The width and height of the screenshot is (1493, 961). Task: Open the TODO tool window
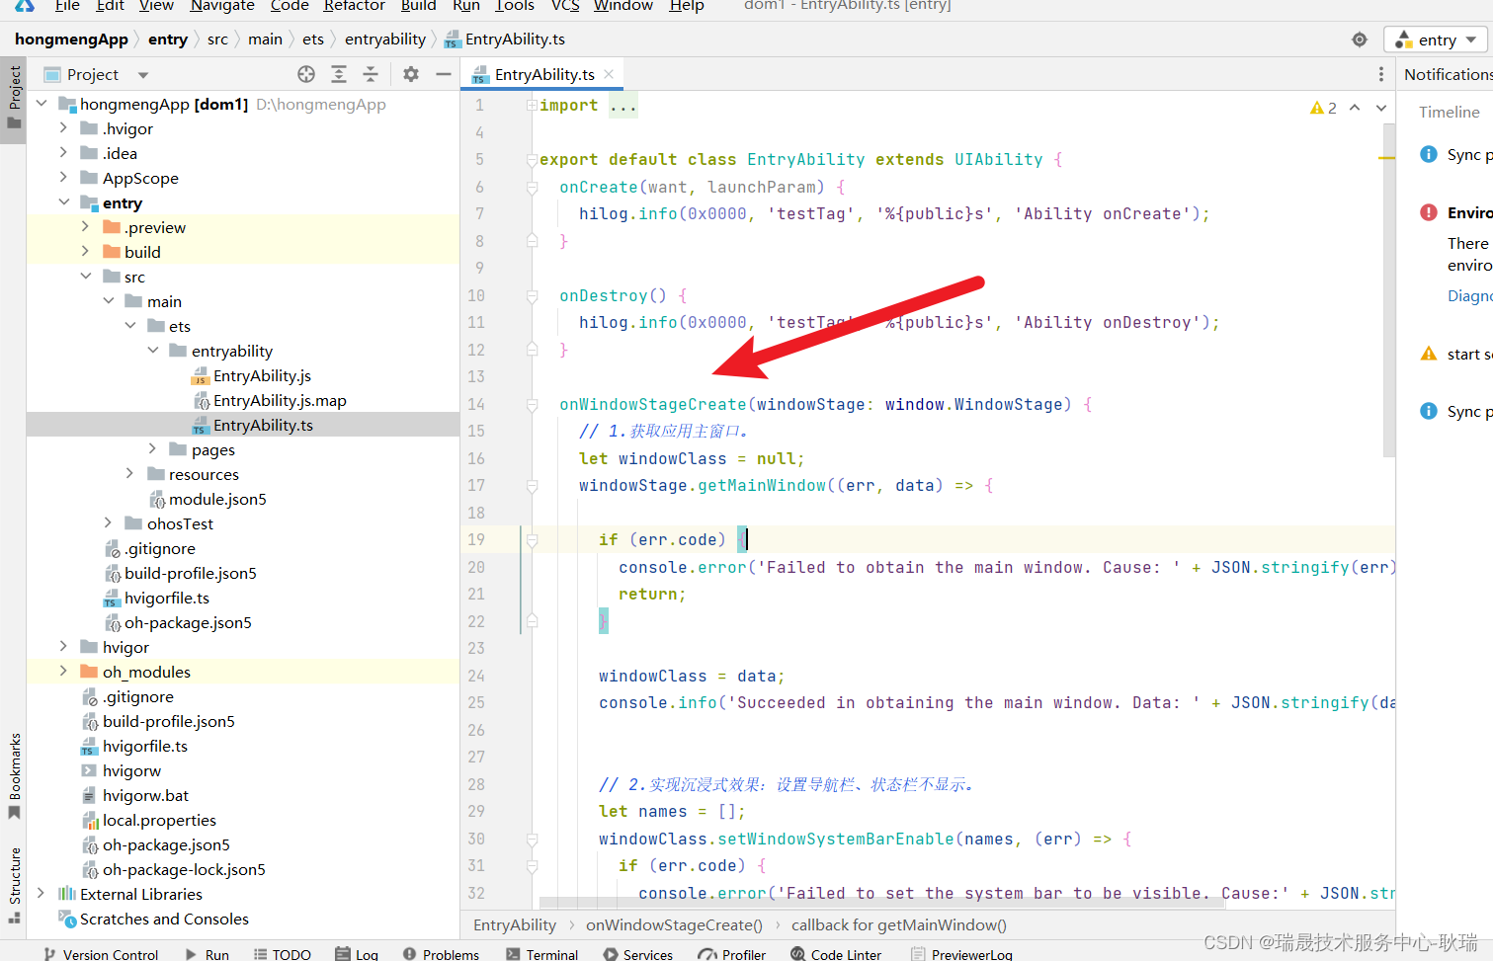click(x=282, y=954)
